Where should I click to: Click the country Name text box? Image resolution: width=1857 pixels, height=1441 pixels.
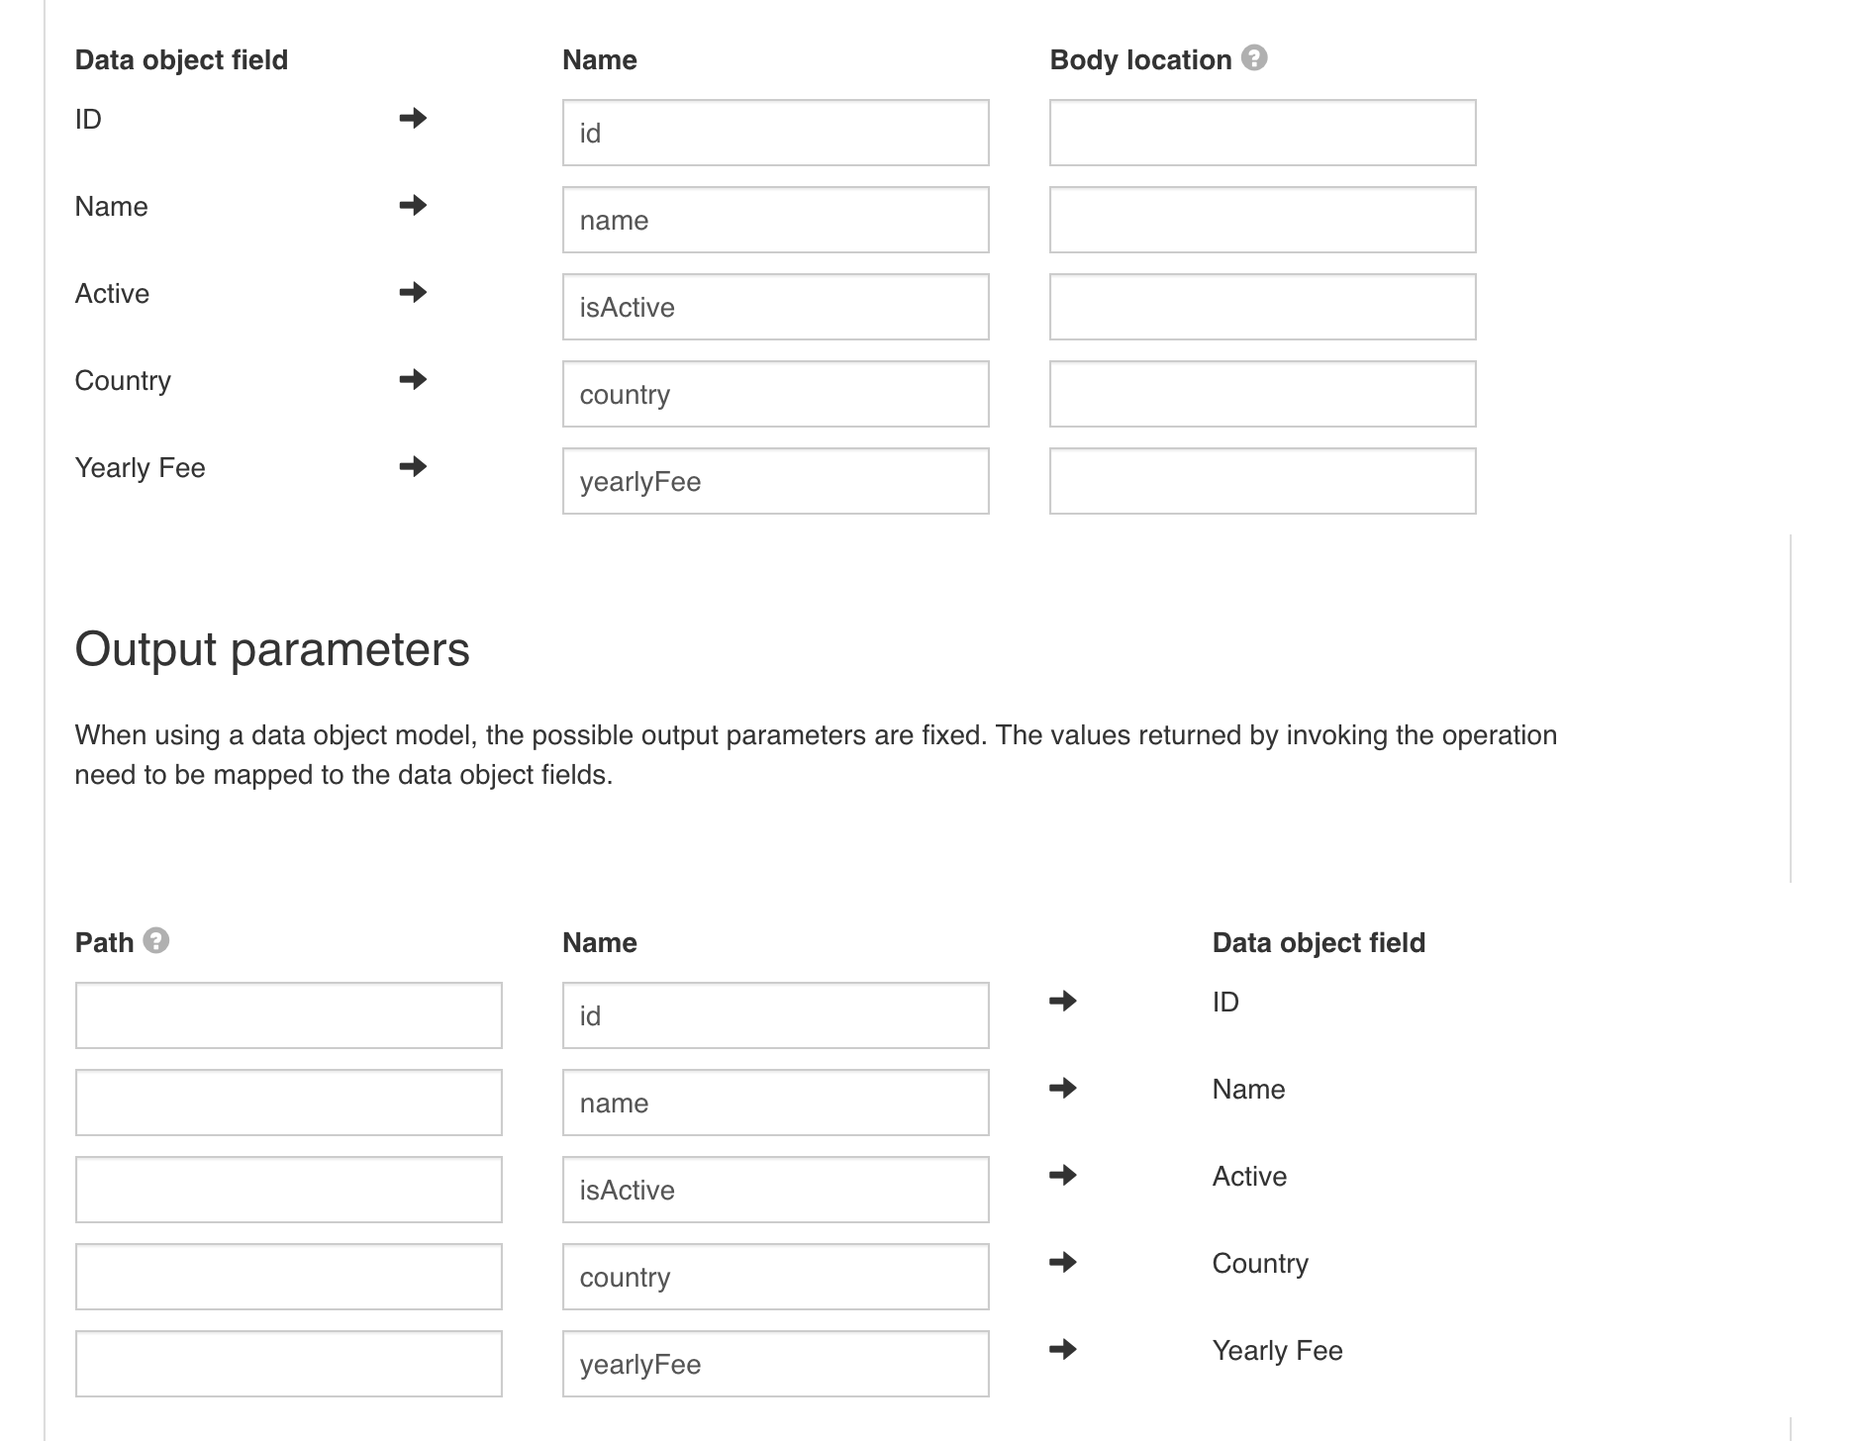tap(775, 393)
